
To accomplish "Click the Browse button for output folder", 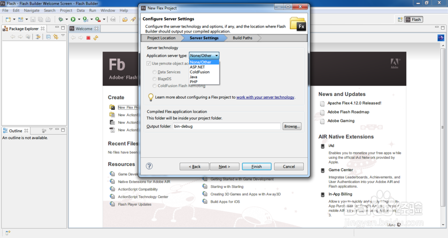I will [x=292, y=126].
